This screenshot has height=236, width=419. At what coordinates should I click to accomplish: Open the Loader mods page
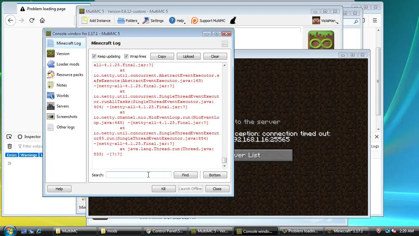(66, 64)
